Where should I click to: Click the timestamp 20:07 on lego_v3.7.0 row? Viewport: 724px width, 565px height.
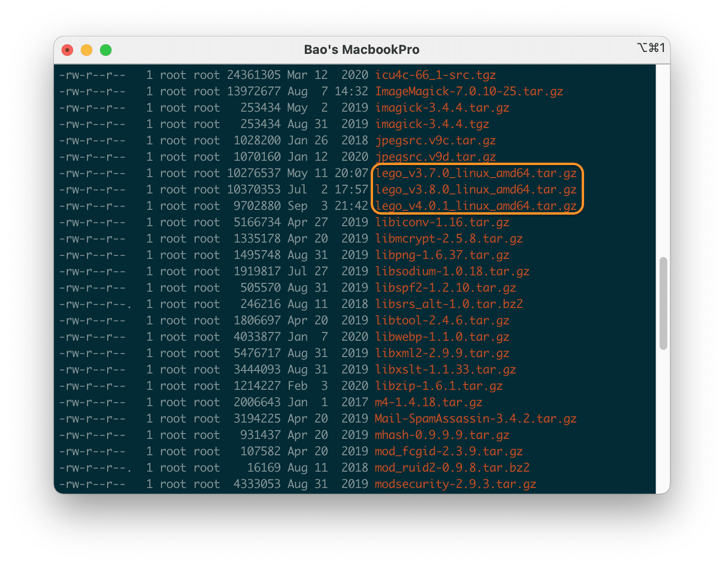tap(351, 174)
